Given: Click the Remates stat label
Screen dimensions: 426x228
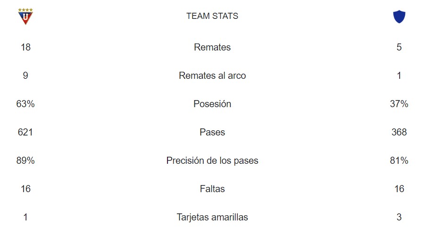Looking at the screenshot, I should tap(212, 47).
